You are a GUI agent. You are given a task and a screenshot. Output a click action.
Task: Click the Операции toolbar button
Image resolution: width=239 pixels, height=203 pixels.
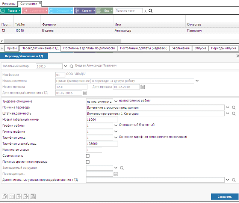(x=61, y=11)
